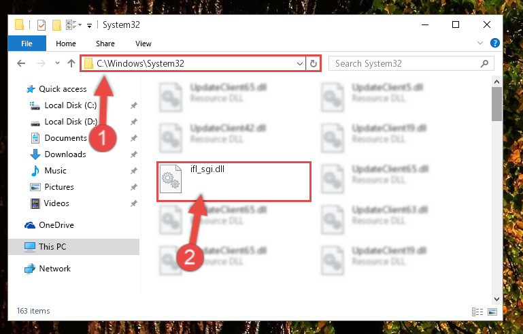Click the Search System32 input field
Screen dimensions: 523x334
[406, 63]
